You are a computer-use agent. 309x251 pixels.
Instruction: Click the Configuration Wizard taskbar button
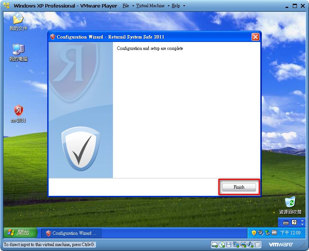71,233
